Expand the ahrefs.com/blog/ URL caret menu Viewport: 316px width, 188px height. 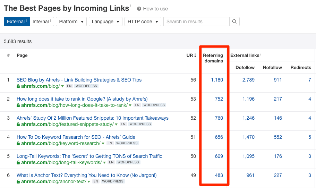[x=62, y=86]
